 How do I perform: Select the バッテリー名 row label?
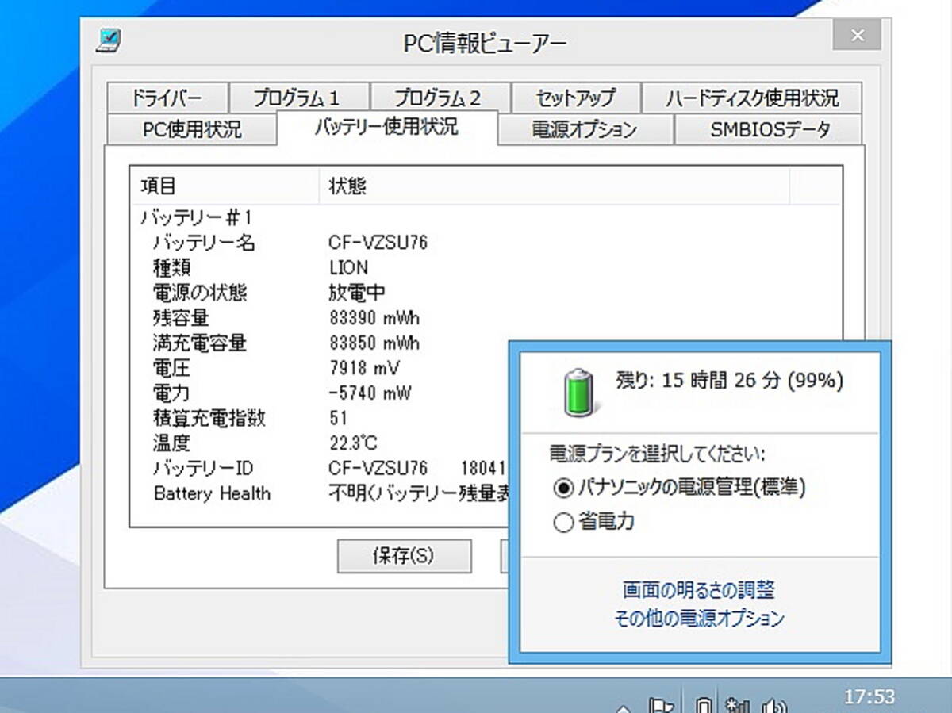click(204, 243)
